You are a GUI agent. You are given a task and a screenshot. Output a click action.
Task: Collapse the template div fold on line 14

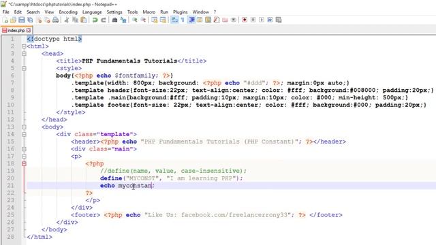click(24, 134)
